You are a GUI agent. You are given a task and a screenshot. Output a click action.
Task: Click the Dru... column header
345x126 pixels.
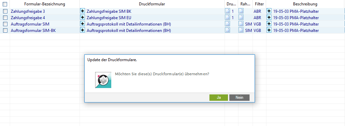(x=231, y=4)
